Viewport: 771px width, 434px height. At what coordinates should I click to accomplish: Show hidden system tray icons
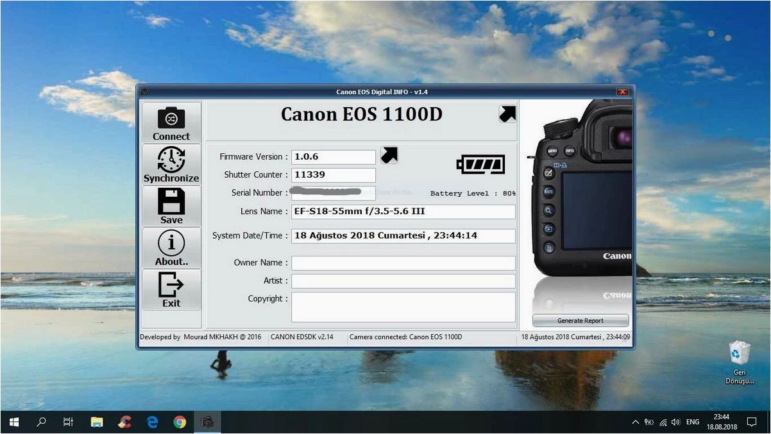tap(636, 422)
